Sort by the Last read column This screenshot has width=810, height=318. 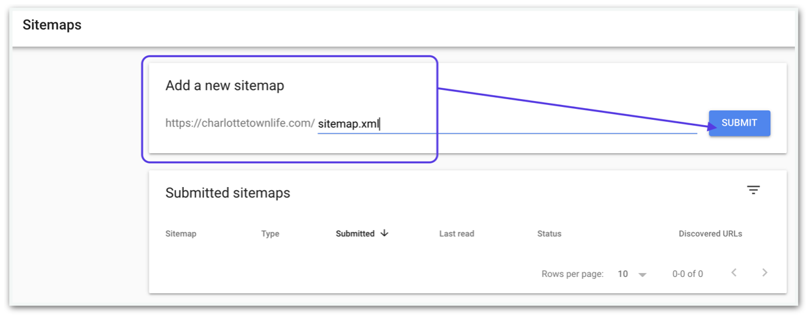[x=457, y=234]
